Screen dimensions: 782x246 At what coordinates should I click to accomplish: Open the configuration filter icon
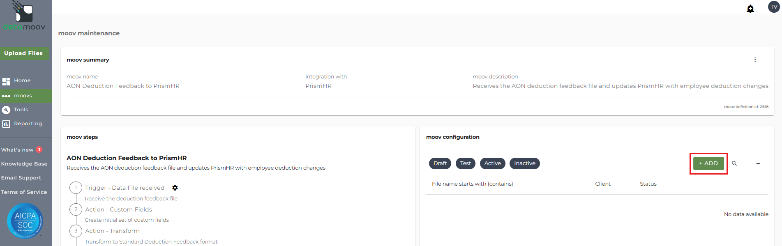pos(758,163)
